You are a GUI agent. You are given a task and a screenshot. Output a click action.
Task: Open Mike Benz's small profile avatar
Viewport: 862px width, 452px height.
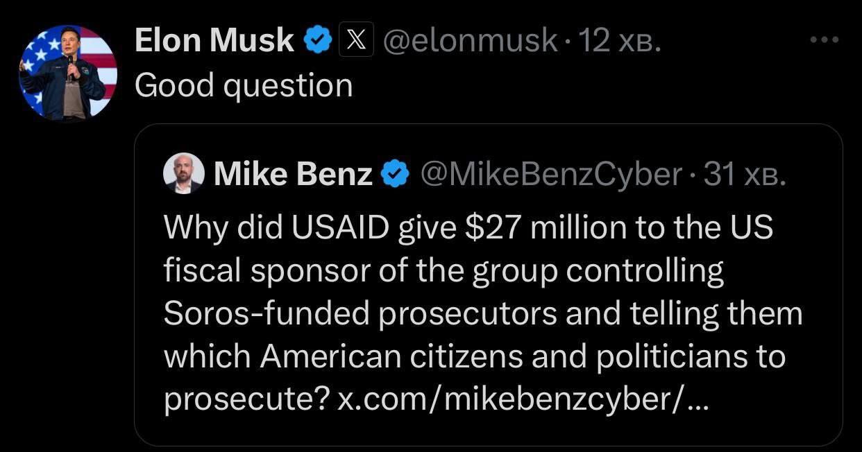(184, 173)
